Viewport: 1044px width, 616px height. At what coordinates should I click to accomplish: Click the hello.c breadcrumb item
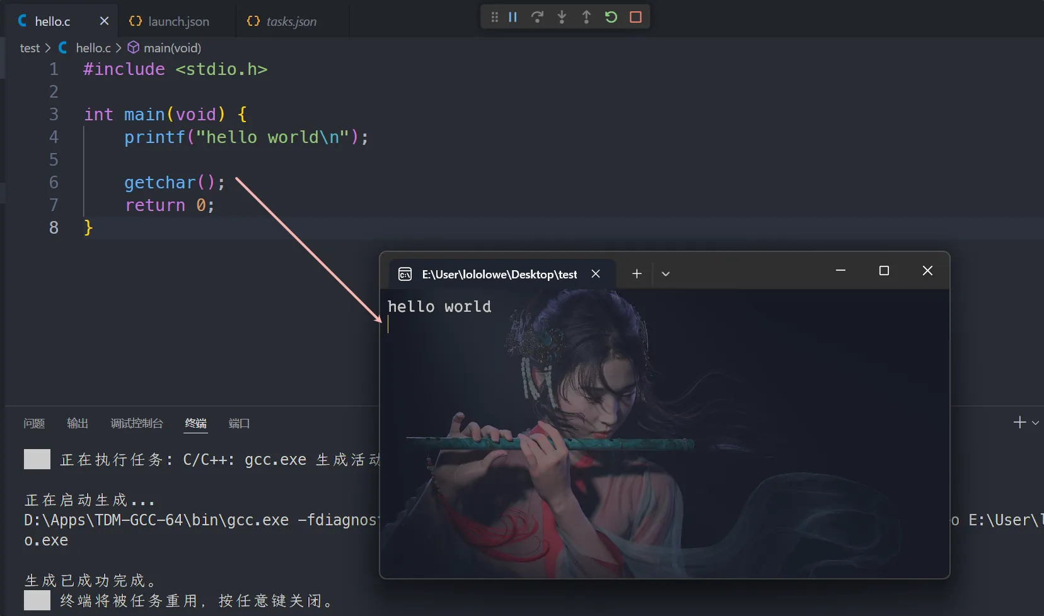93,48
